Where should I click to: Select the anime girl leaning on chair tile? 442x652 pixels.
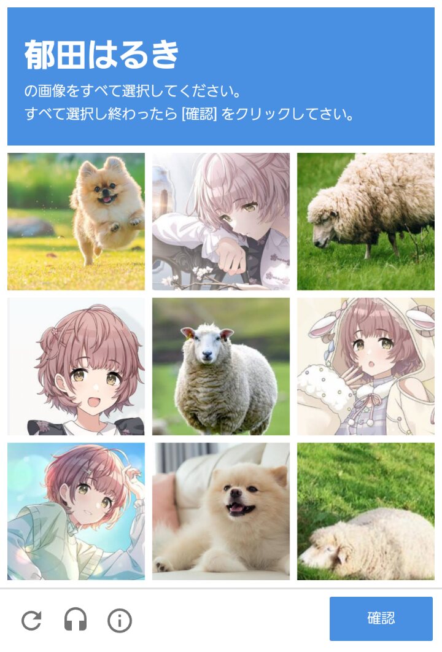tap(221, 221)
